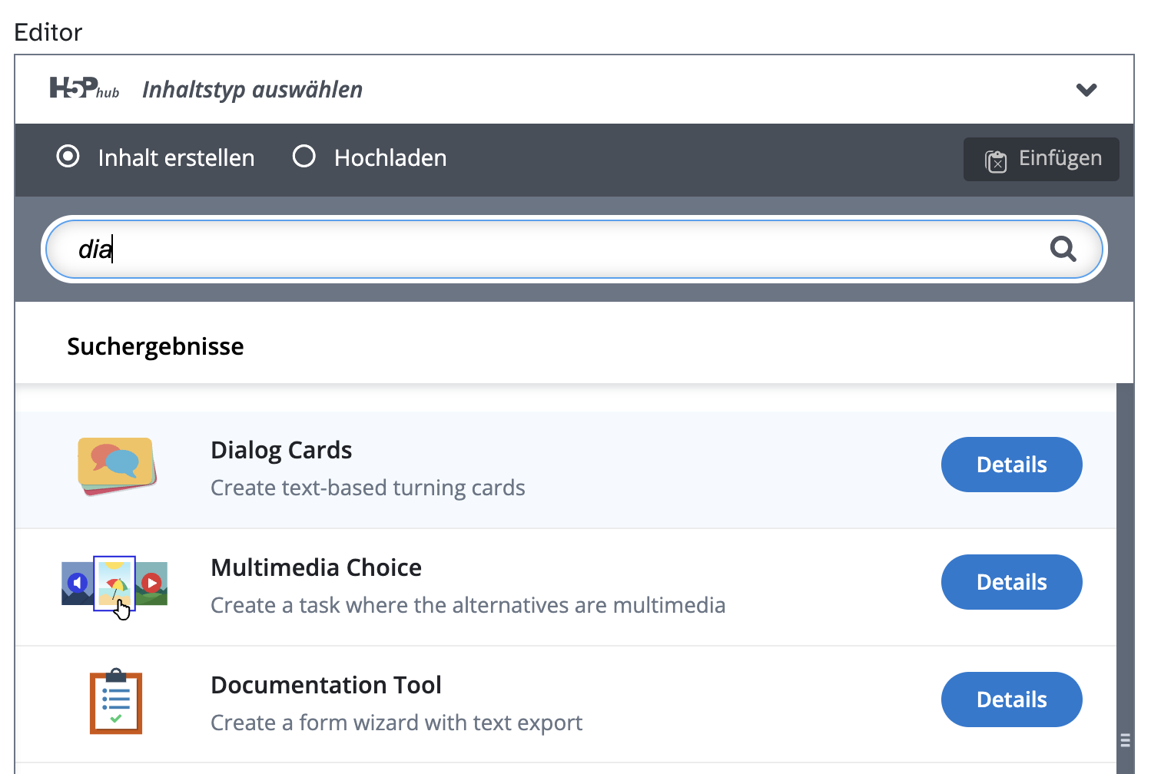Show Details for Dialog Cards
The image size is (1171, 774).
pyautogui.click(x=1011, y=465)
